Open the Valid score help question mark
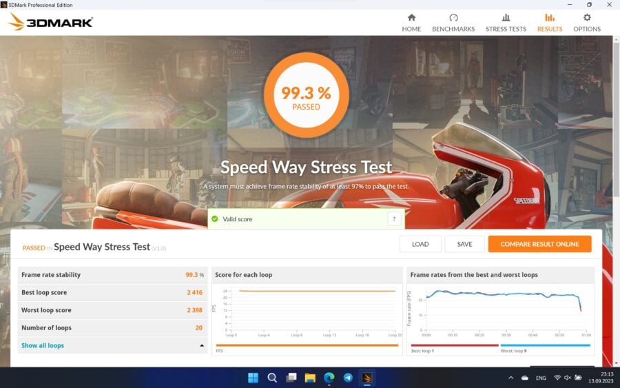This screenshot has height=388, width=620. (x=394, y=218)
